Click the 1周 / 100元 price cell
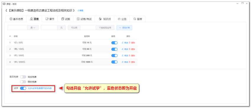This screenshot has height=108, width=251. pos(19,49)
